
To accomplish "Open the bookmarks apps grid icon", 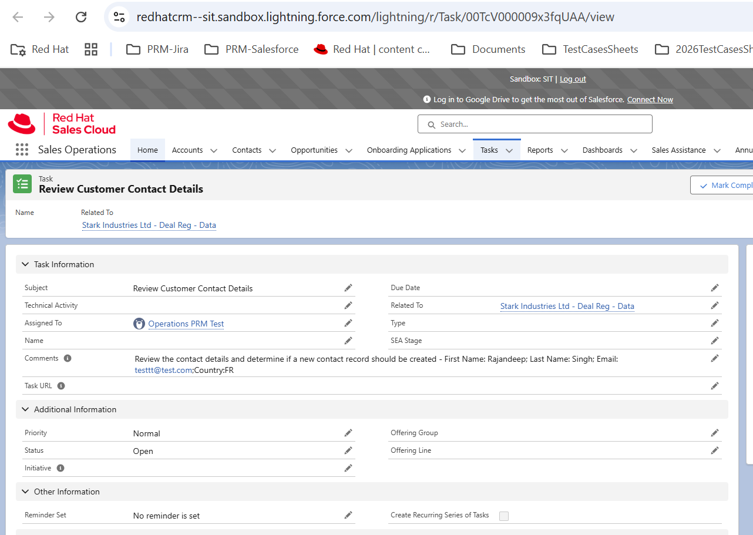I will coord(91,49).
